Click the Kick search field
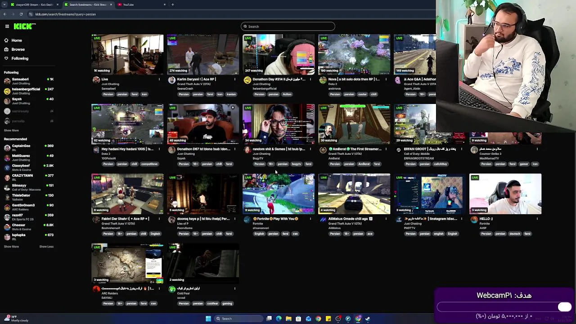 [288, 27]
